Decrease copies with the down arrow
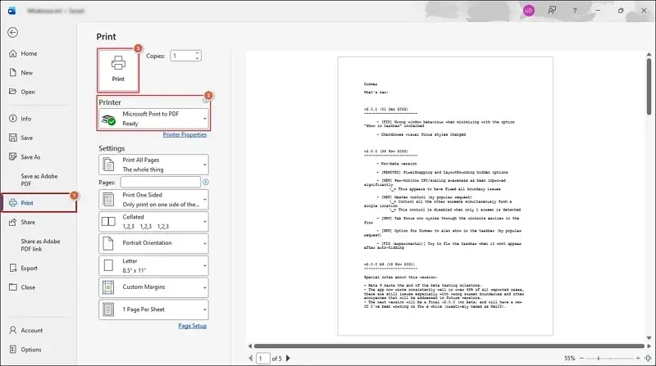 pos(197,58)
